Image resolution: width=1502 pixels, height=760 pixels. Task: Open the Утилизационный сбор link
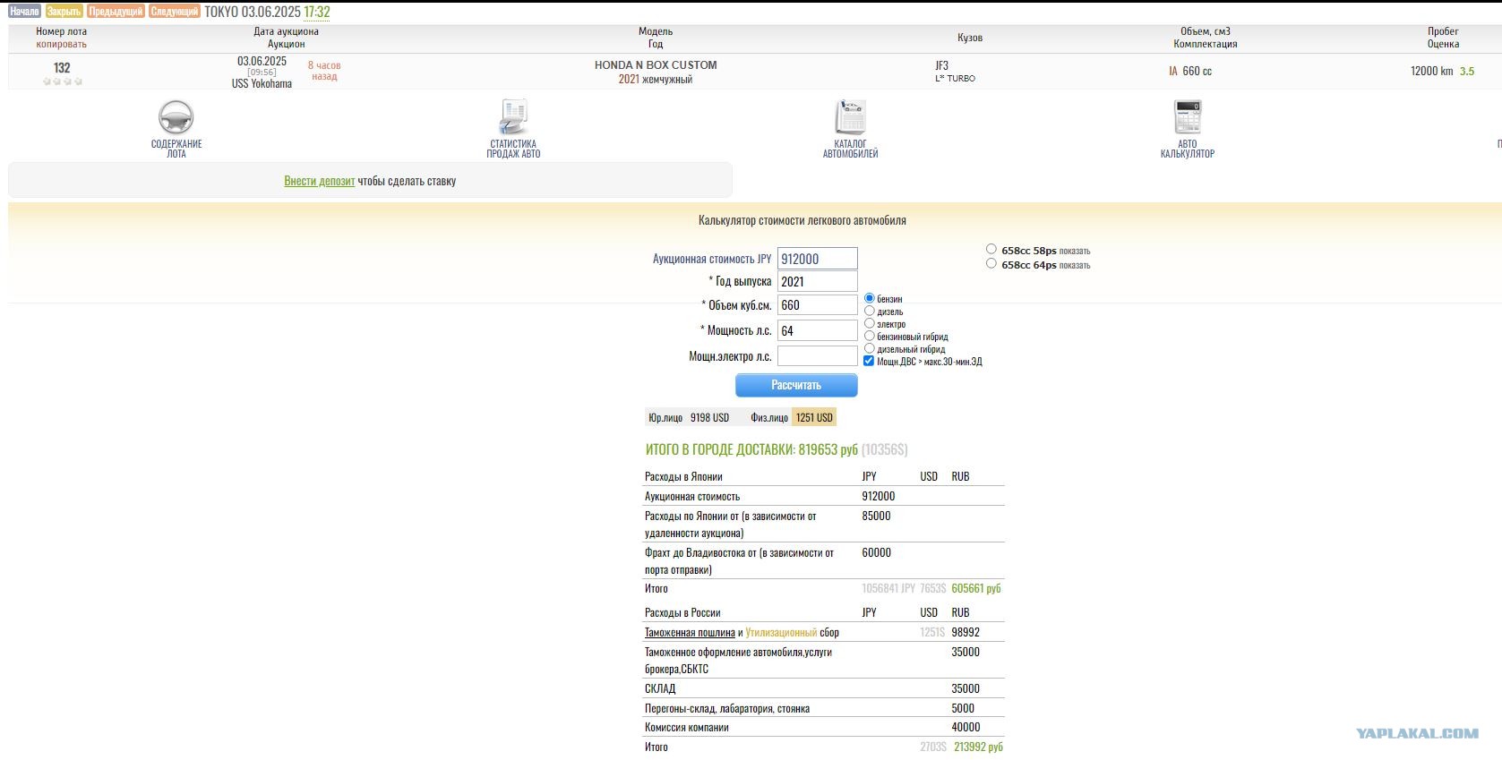(781, 632)
